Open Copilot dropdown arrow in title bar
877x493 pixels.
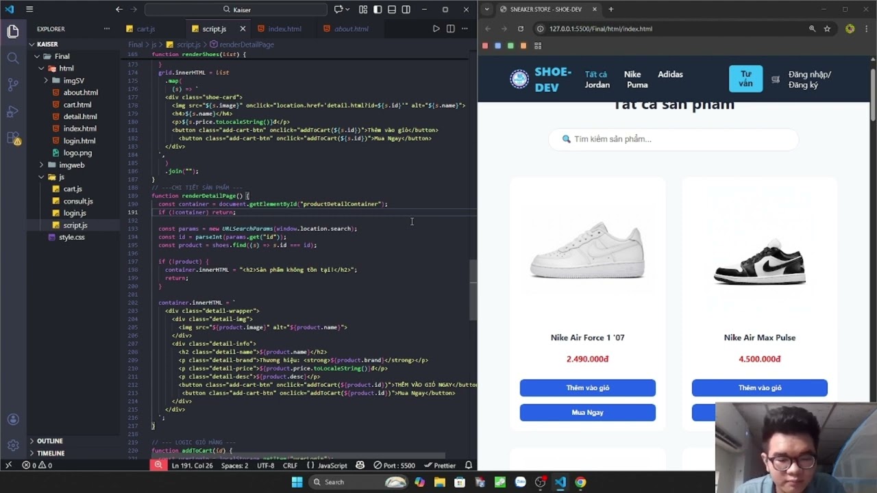tap(349, 10)
